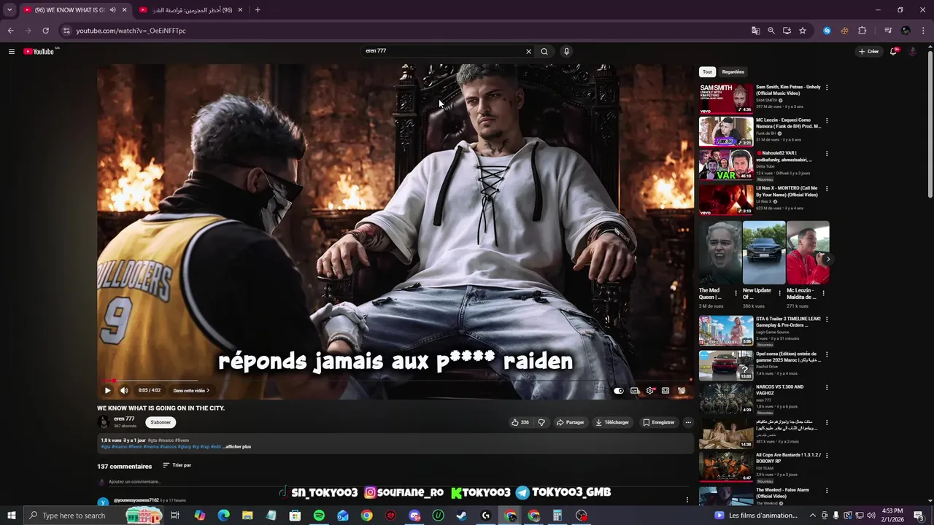
Task: Open a new browser tab
Action: [x=258, y=10]
